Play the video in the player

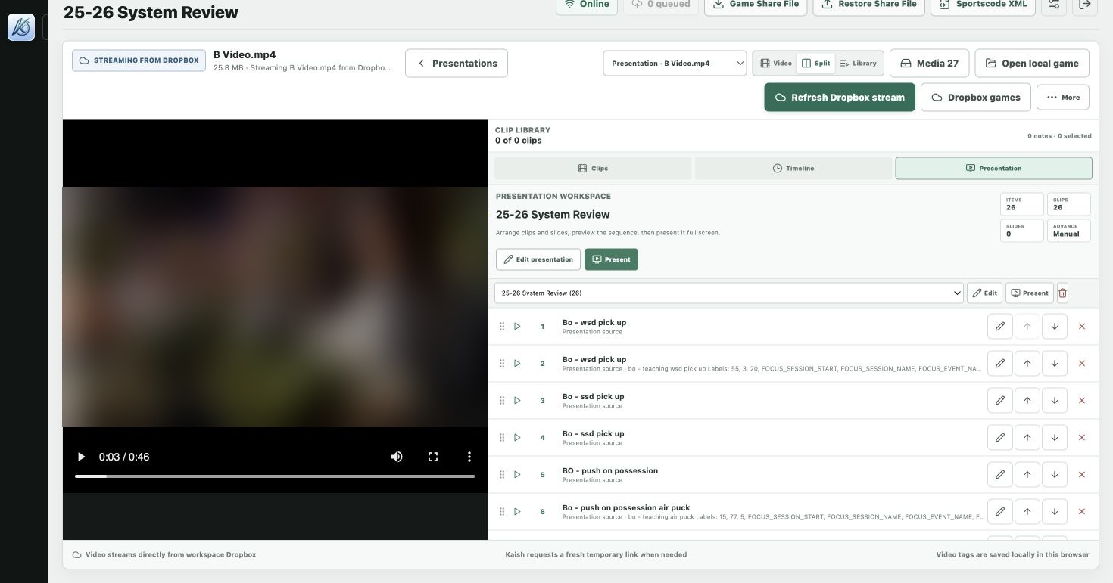[82, 457]
